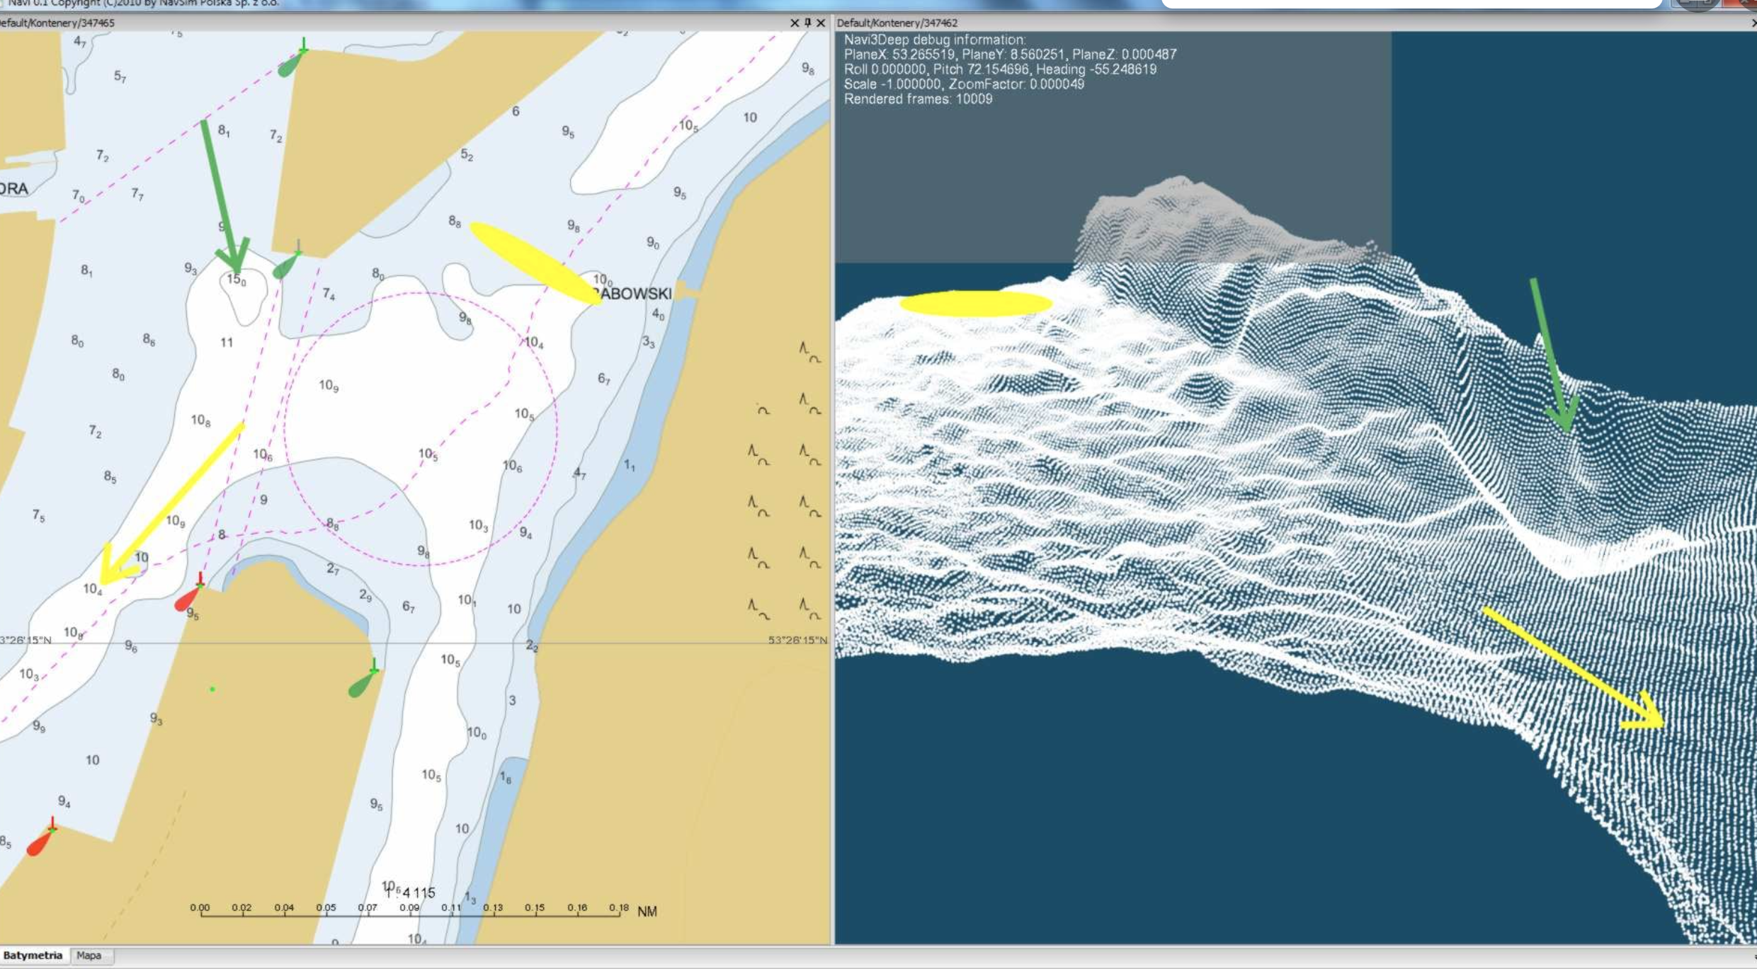
Task: Select the yellow ellipse in the 3D view
Action: (976, 304)
